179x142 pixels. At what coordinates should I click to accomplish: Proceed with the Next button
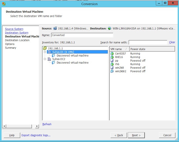pos(136,135)
